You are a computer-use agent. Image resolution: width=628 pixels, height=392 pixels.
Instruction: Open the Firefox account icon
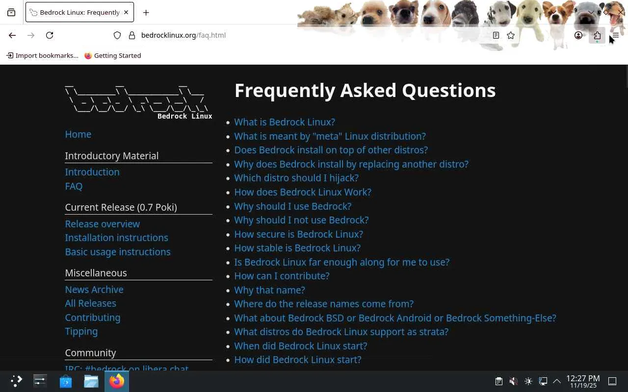[x=578, y=35]
